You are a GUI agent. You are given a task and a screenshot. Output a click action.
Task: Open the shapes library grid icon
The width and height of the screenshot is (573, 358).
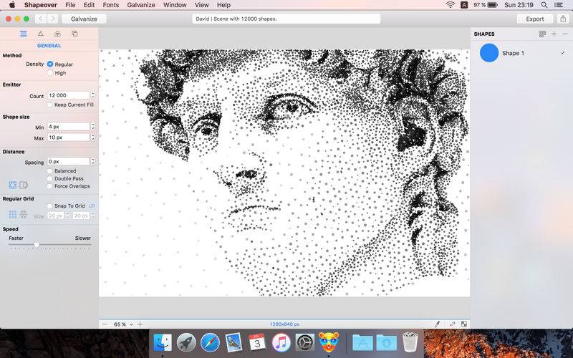tap(542, 34)
